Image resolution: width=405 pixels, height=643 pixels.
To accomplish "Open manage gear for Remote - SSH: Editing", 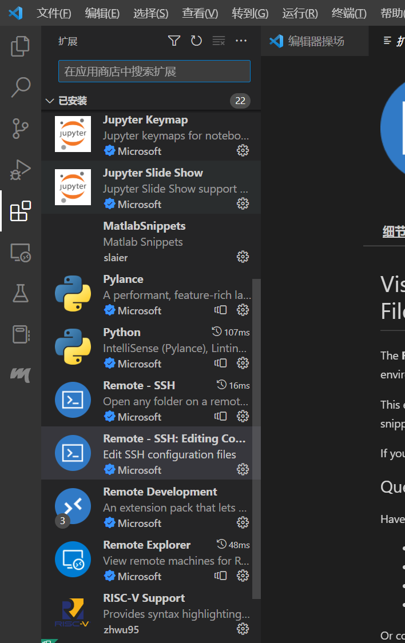I will (x=243, y=469).
